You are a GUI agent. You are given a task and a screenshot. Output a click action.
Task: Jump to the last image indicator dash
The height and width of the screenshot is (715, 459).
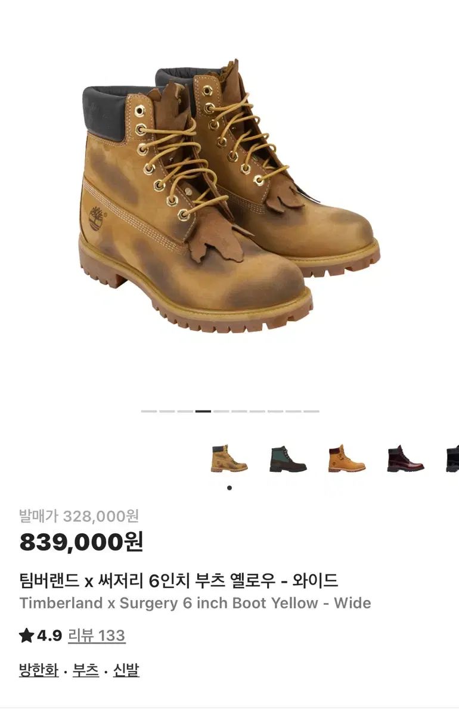click(x=311, y=411)
